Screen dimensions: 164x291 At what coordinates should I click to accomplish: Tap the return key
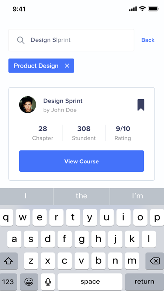coord(144,282)
